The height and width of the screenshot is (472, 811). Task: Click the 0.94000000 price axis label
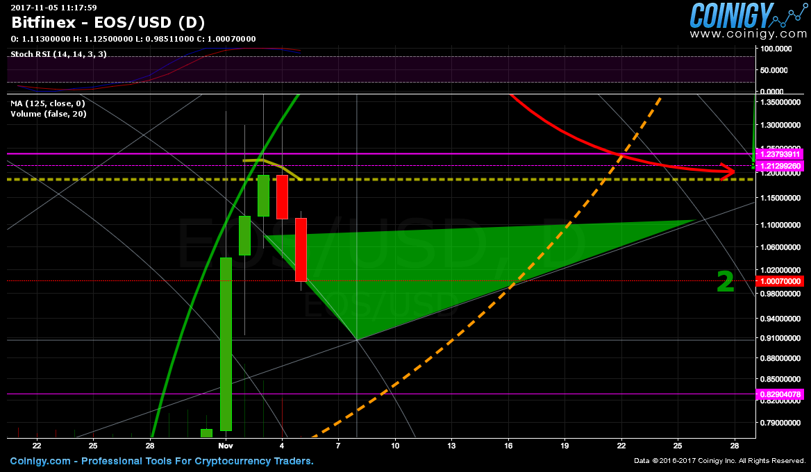pos(780,319)
